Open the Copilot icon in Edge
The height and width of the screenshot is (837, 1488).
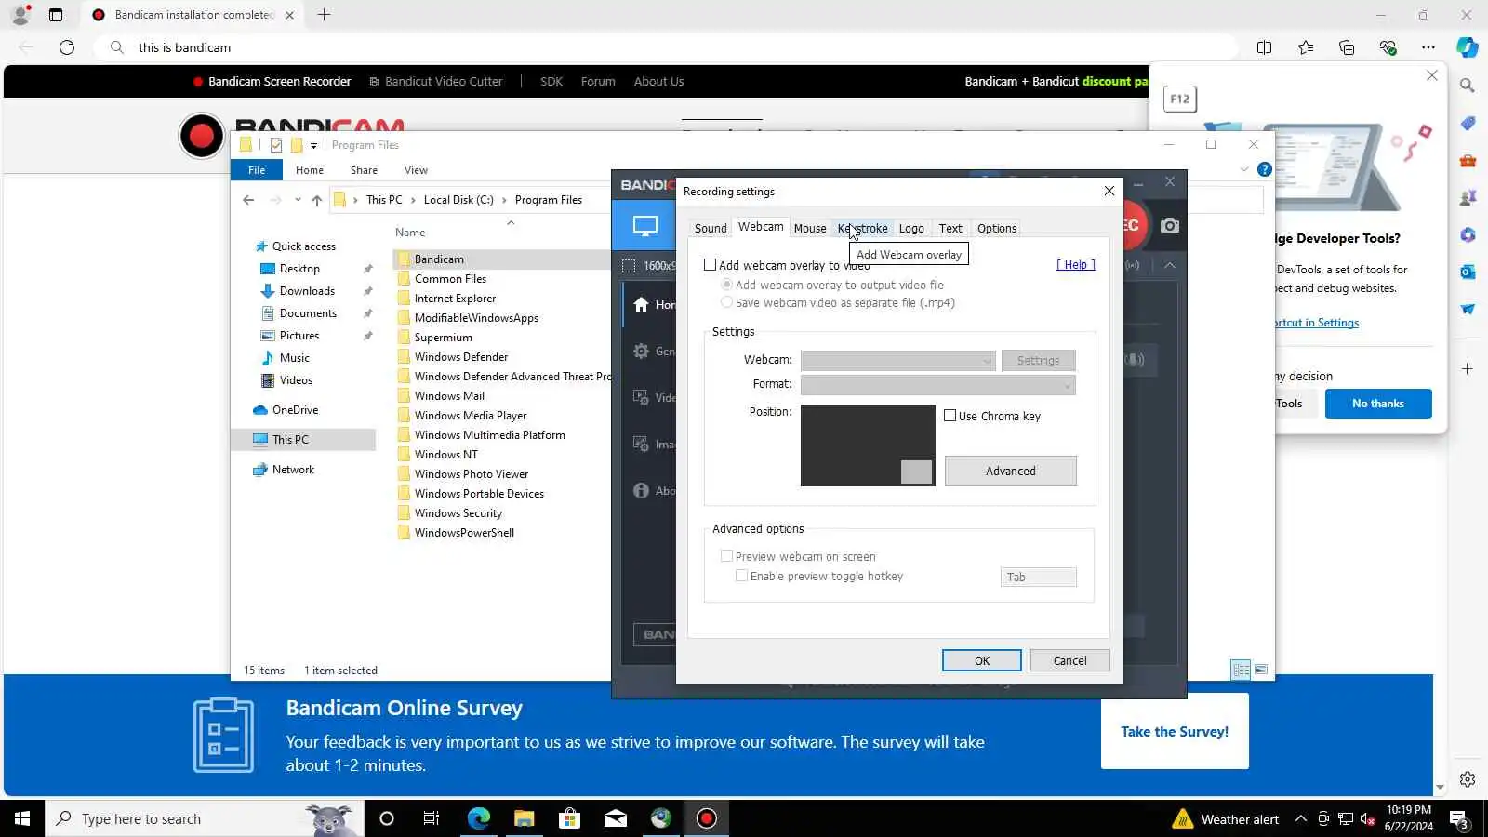(1468, 47)
